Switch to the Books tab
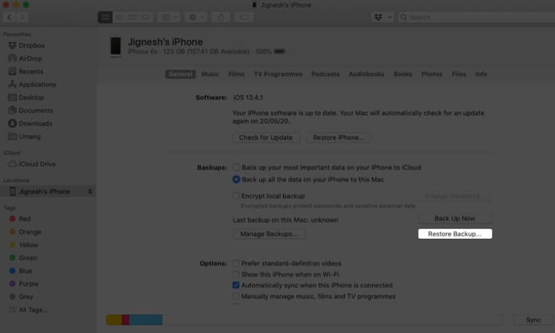555x333 pixels. [x=402, y=74]
